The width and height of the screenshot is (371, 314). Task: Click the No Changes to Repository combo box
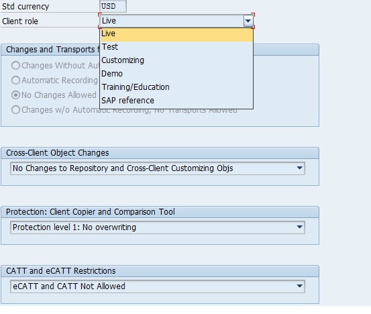(x=158, y=168)
